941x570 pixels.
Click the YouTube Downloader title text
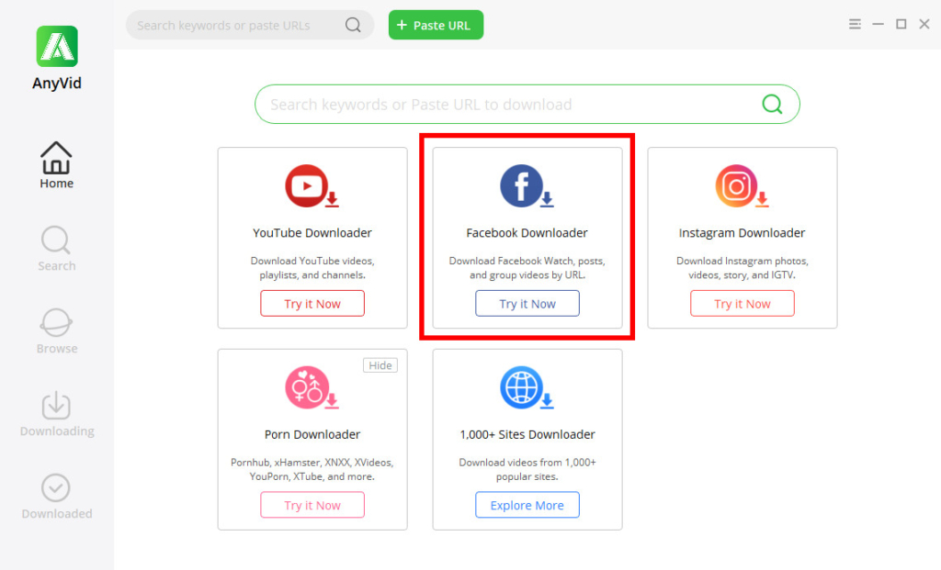(x=312, y=232)
